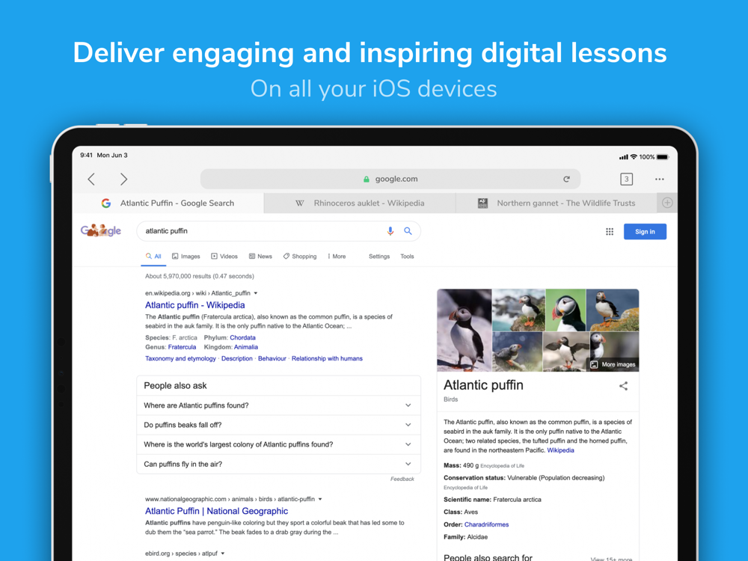Click Feedback below People also ask
Viewport: 748px width, 561px height.
click(x=402, y=479)
